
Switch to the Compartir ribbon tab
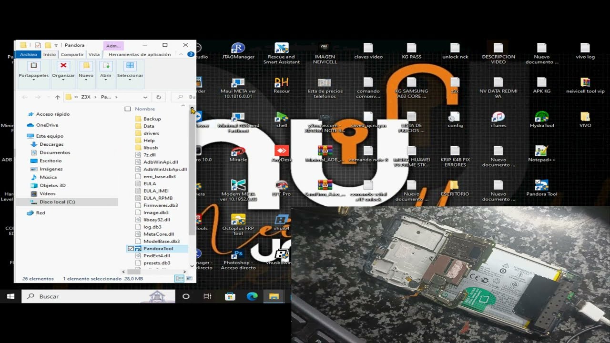click(x=72, y=54)
